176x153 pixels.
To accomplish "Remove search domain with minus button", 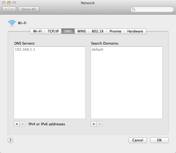I will tap(100, 124).
